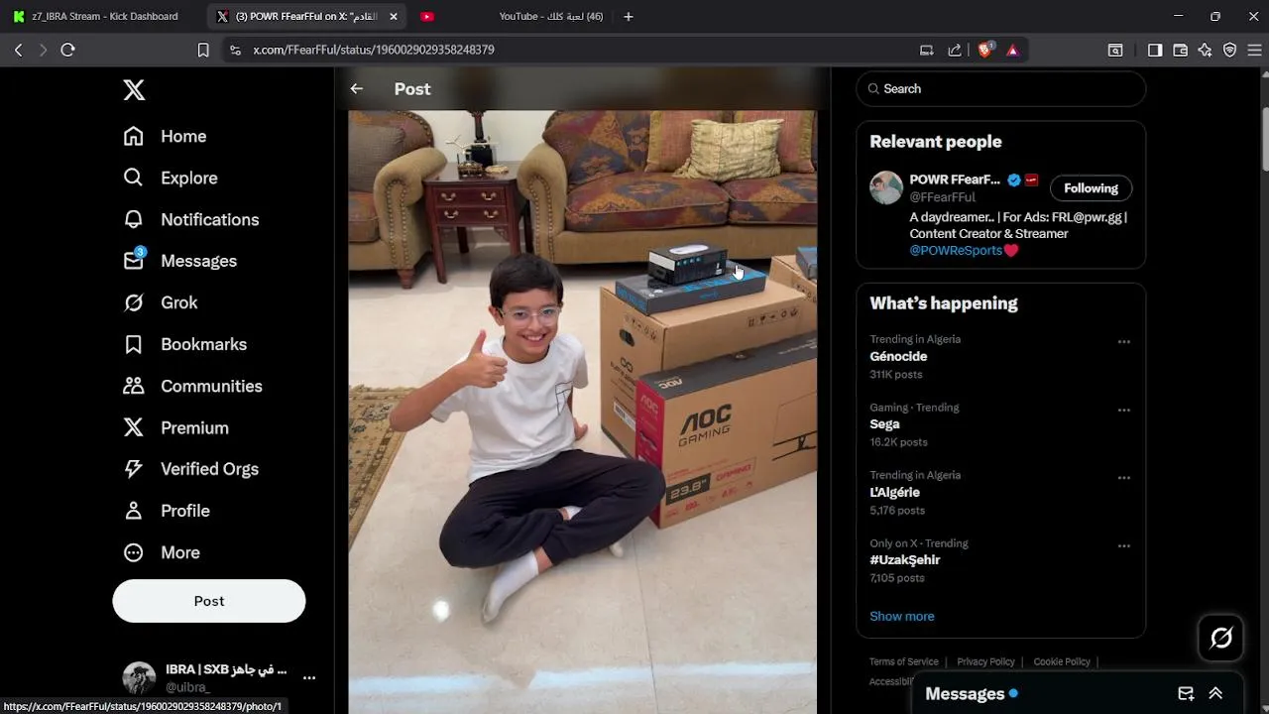Click the browser forward button

pyautogui.click(x=43, y=50)
